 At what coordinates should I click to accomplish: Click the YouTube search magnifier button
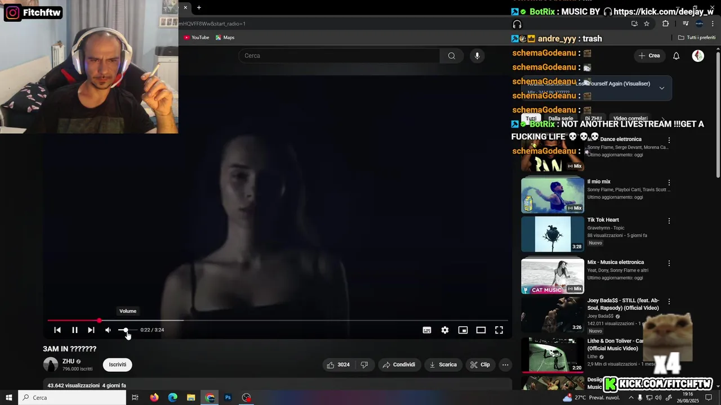point(452,56)
